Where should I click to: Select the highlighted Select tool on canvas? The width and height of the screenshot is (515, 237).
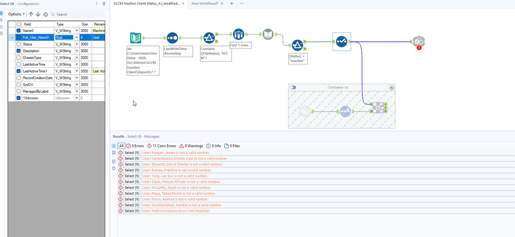[x=342, y=42]
